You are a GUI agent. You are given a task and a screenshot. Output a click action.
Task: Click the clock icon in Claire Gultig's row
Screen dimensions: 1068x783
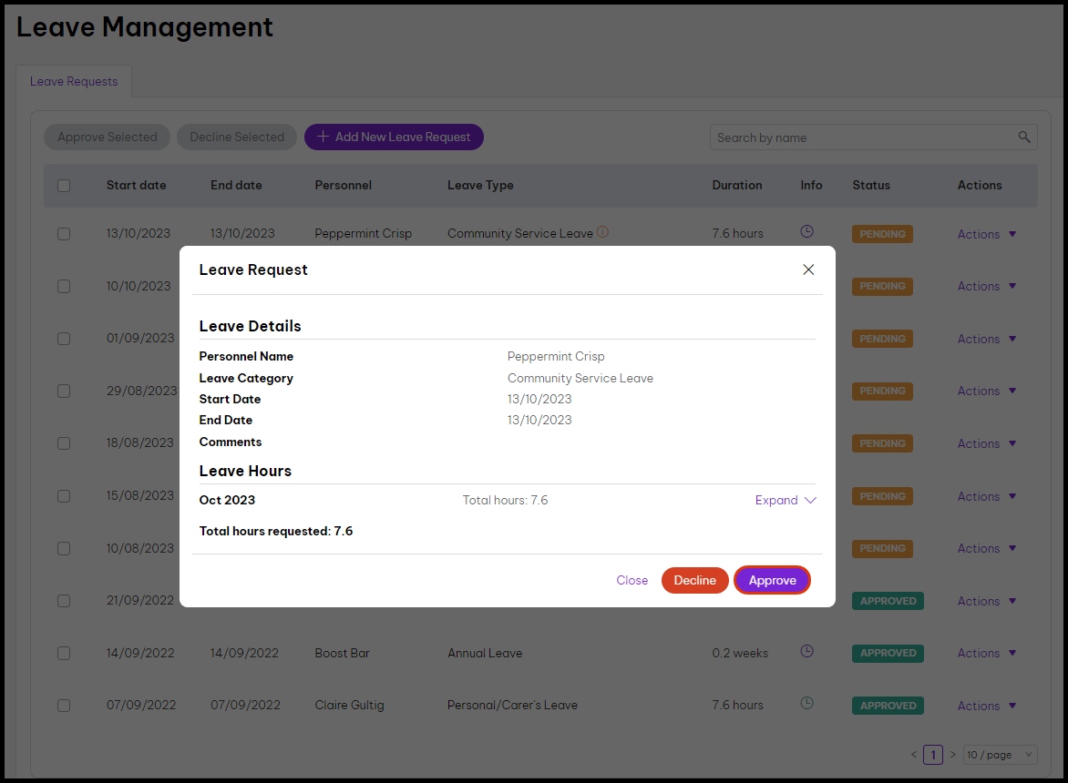pyautogui.click(x=806, y=704)
